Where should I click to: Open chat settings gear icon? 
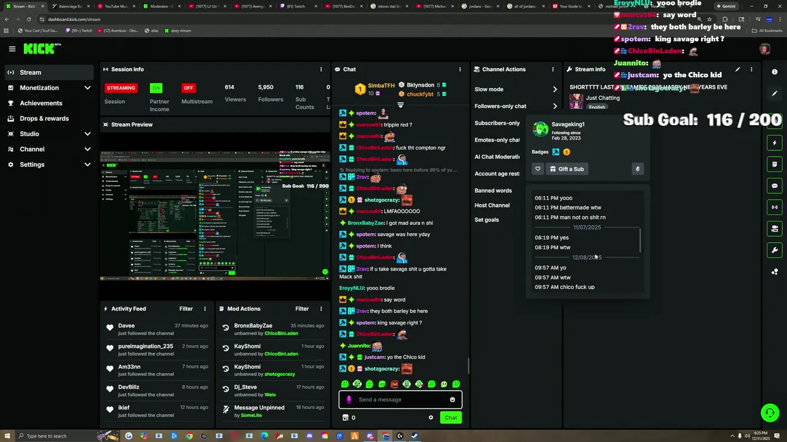click(430, 417)
